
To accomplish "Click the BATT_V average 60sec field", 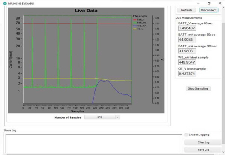I will coord(187,28).
